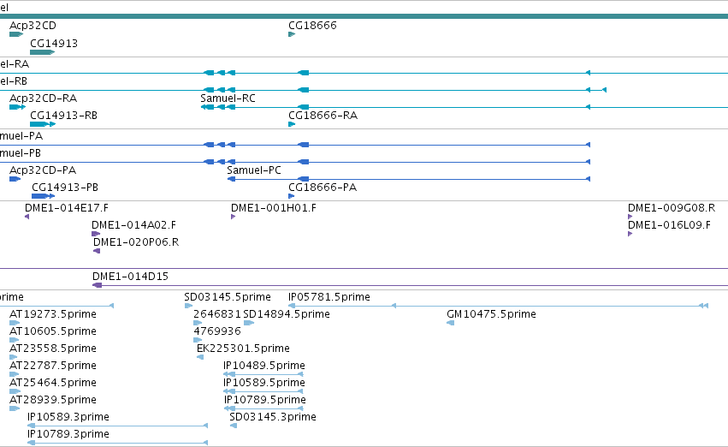Select the CG14913 gene label

click(x=54, y=43)
